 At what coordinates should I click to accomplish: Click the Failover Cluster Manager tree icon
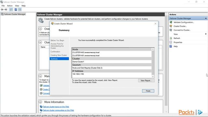[x=2, y=14]
